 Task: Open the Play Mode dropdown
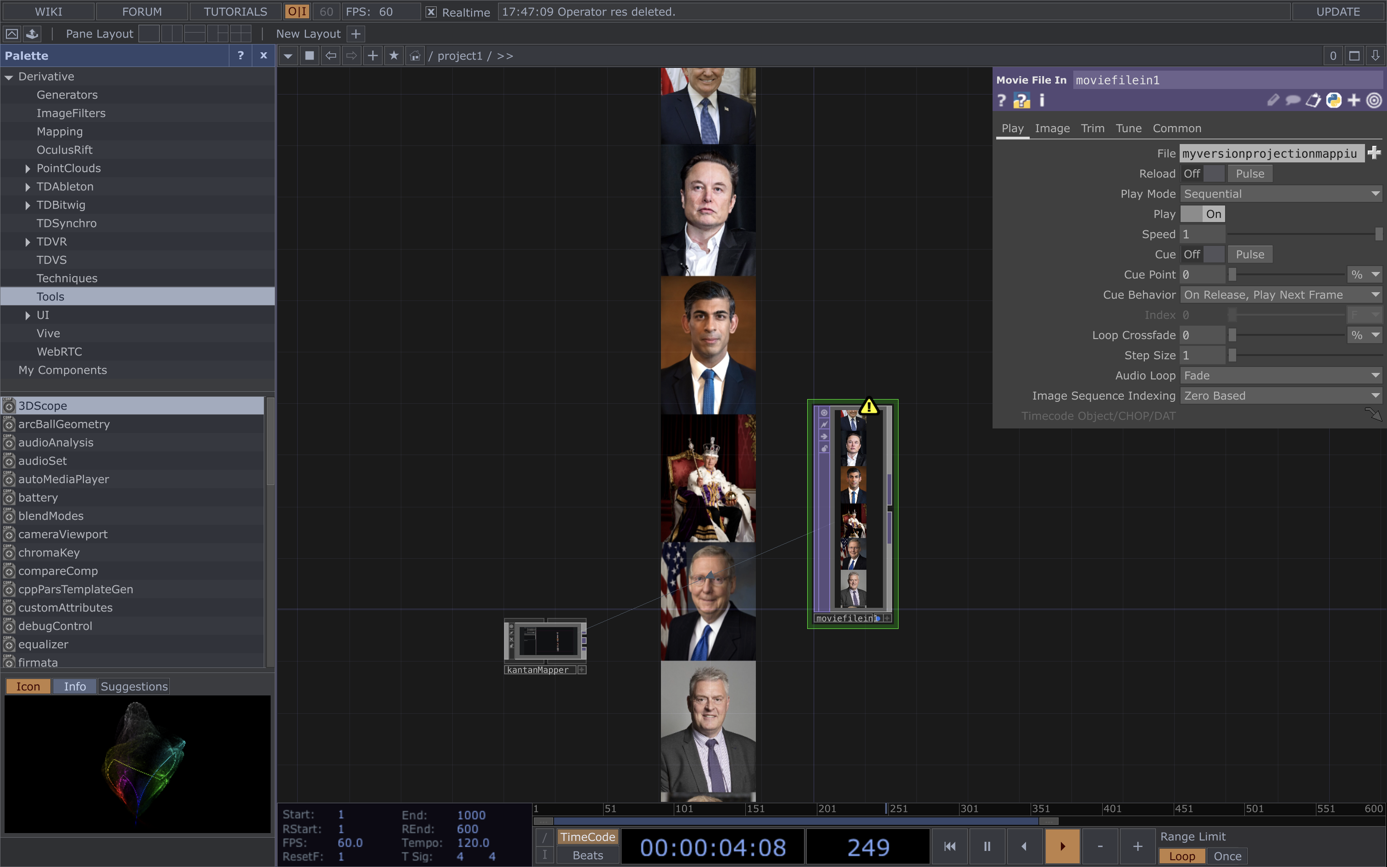click(1282, 194)
